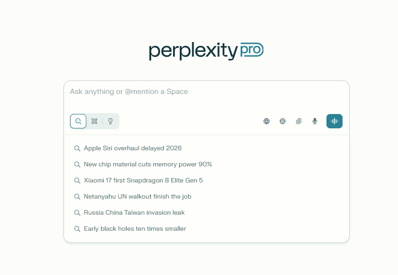Click magnifier icon beside Apple Siri suggestion
Viewport: 398px width, 275px height.
tap(77, 148)
